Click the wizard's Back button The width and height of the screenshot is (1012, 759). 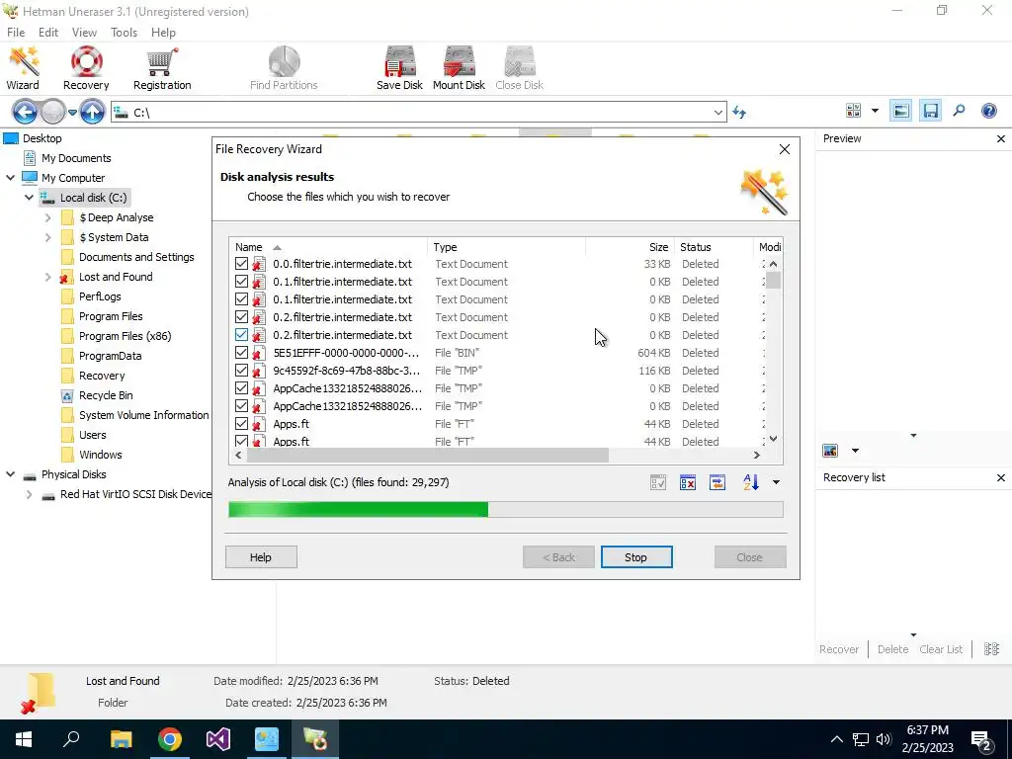pyautogui.click(x=558, y=557)
